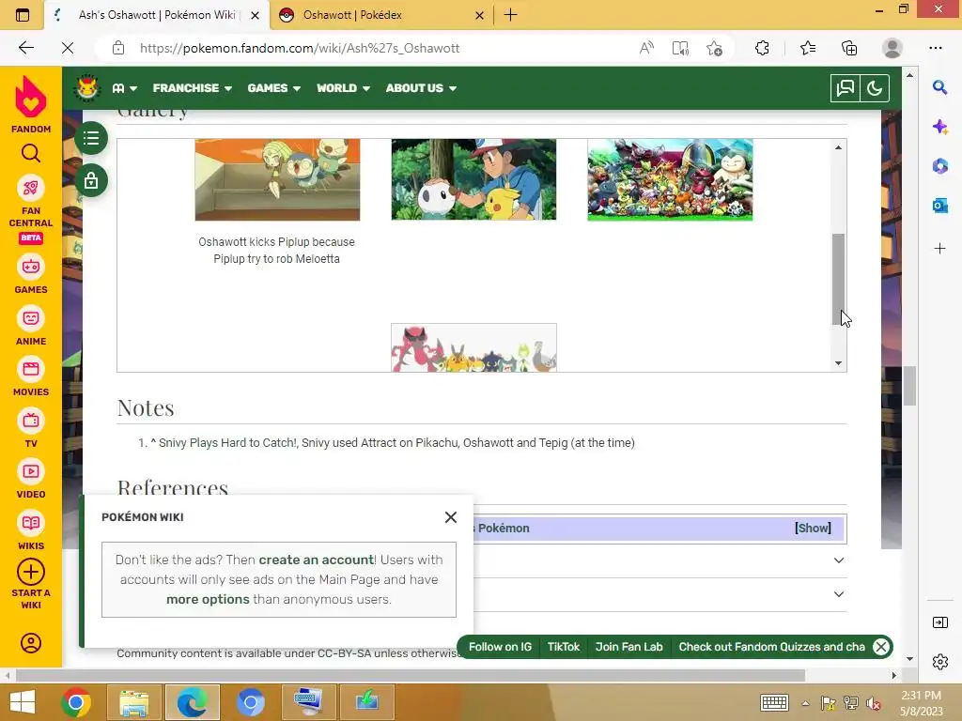Viewport: 962px width, 721px height.
Task: Open the Video category in Fandom sidebar
Action: (x=31, y=479)
